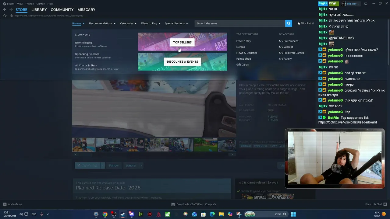This screenshot has width=390, height=219.
Task: Expand the Ignore options arrow
Action: [141, 165]
